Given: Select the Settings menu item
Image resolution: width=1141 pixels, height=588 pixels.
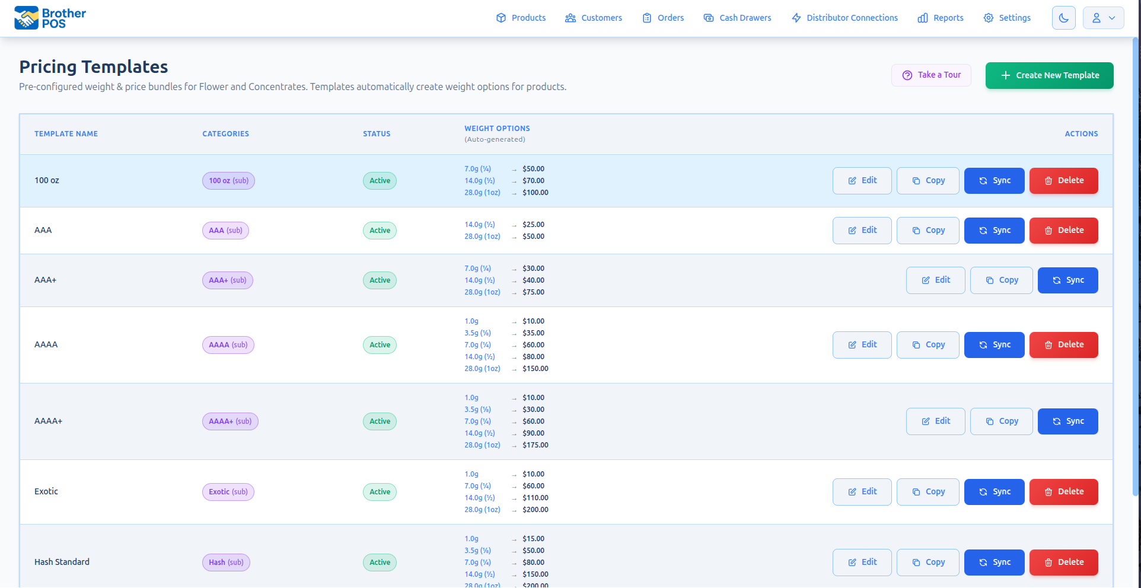Looking at the screenshot, I should coord(1013,18).
